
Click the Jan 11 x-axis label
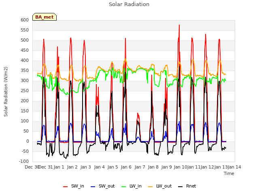194,167
